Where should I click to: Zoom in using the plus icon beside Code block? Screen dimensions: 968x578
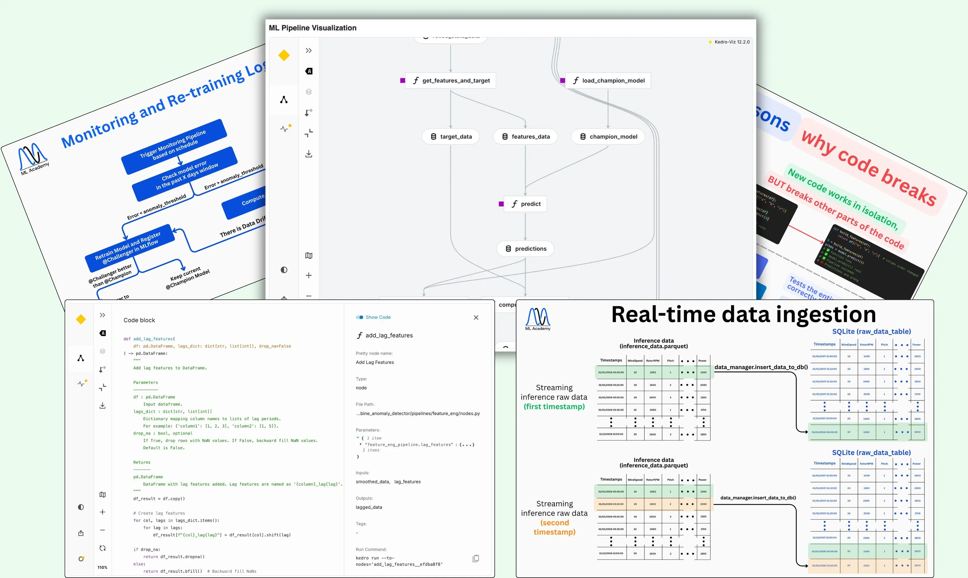(x=103, y=512)
